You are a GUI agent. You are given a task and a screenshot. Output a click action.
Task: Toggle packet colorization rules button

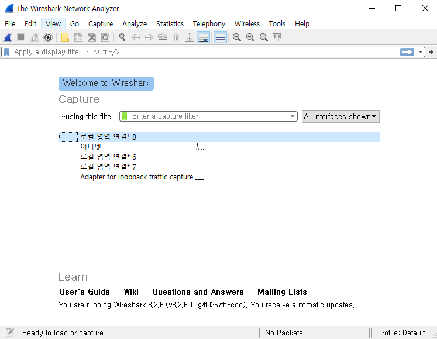(x=220, y=37)
